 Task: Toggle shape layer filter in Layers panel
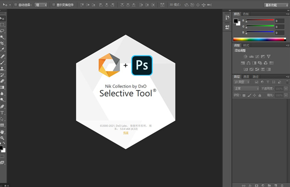274,82
